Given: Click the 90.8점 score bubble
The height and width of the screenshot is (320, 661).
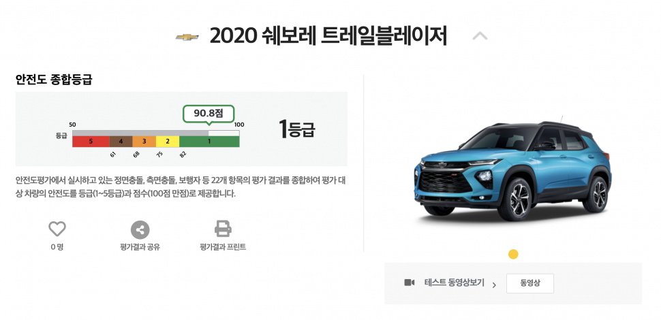Looking at the screenshot, I should [x=209, y=114].
